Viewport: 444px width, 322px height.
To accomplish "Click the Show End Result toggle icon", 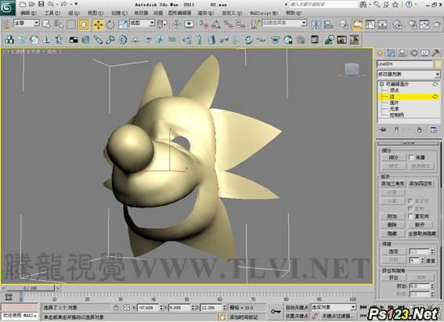I will tap(396, 129).
